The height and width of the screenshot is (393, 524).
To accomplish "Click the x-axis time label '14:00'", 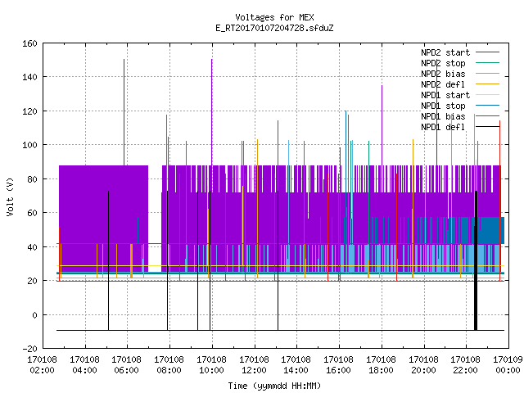I will pyautogui.click(x=296, y=370).
